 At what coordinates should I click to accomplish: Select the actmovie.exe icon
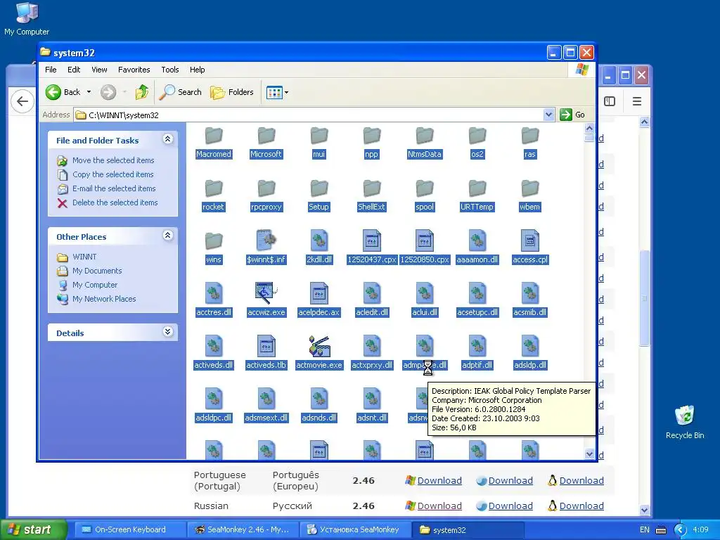[x=319, y=346]
